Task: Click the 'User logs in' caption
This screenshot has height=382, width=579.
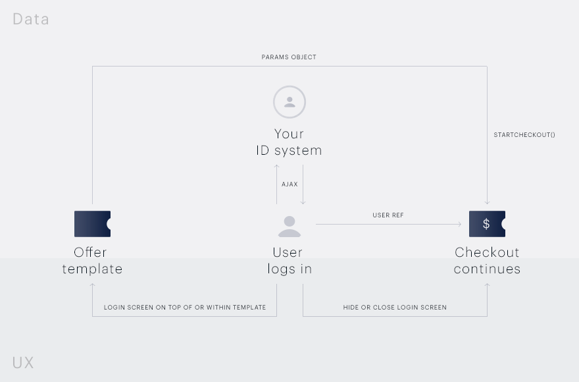Action: tap(289, 261)
